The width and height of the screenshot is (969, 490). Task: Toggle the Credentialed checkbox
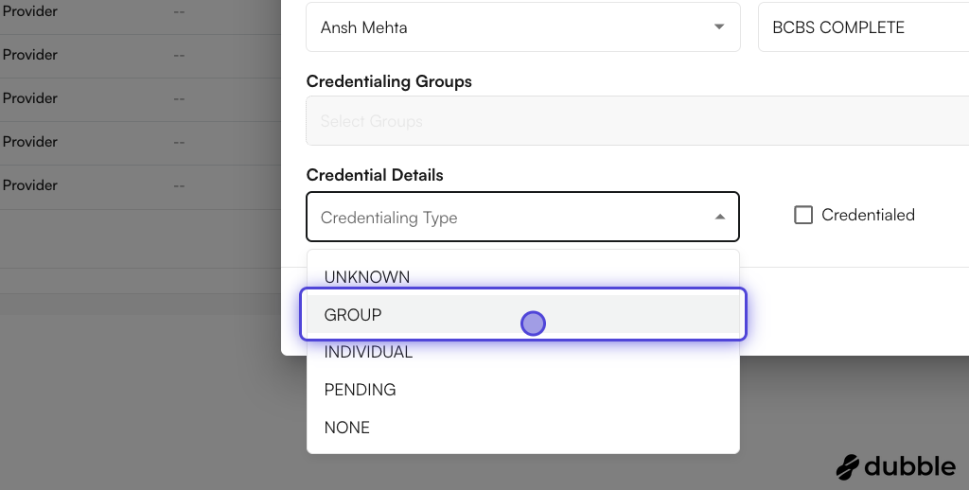803,216
